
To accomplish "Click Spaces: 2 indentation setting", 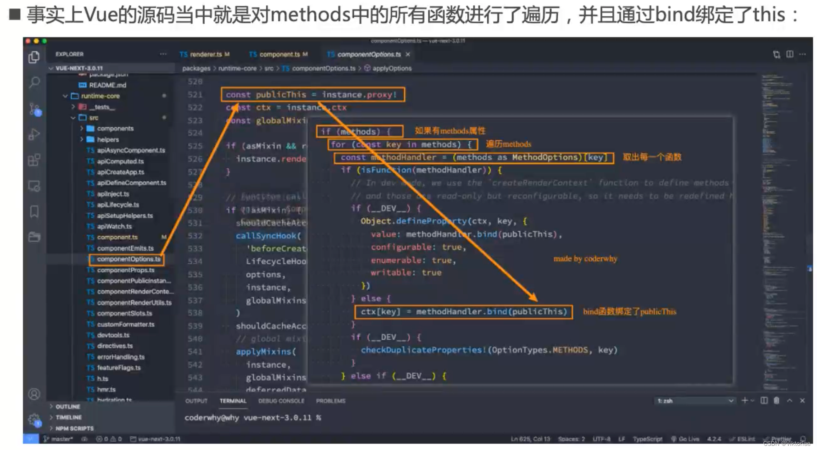I will 571,439.
